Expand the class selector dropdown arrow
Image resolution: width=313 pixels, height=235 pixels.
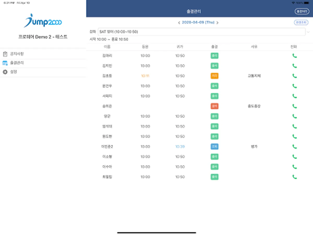[308, 32]
